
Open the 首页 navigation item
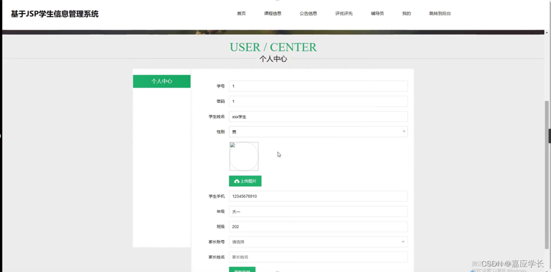[241, 14]
